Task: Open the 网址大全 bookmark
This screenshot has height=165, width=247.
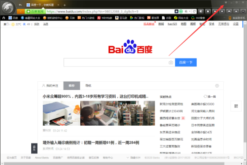Action: 181,18
